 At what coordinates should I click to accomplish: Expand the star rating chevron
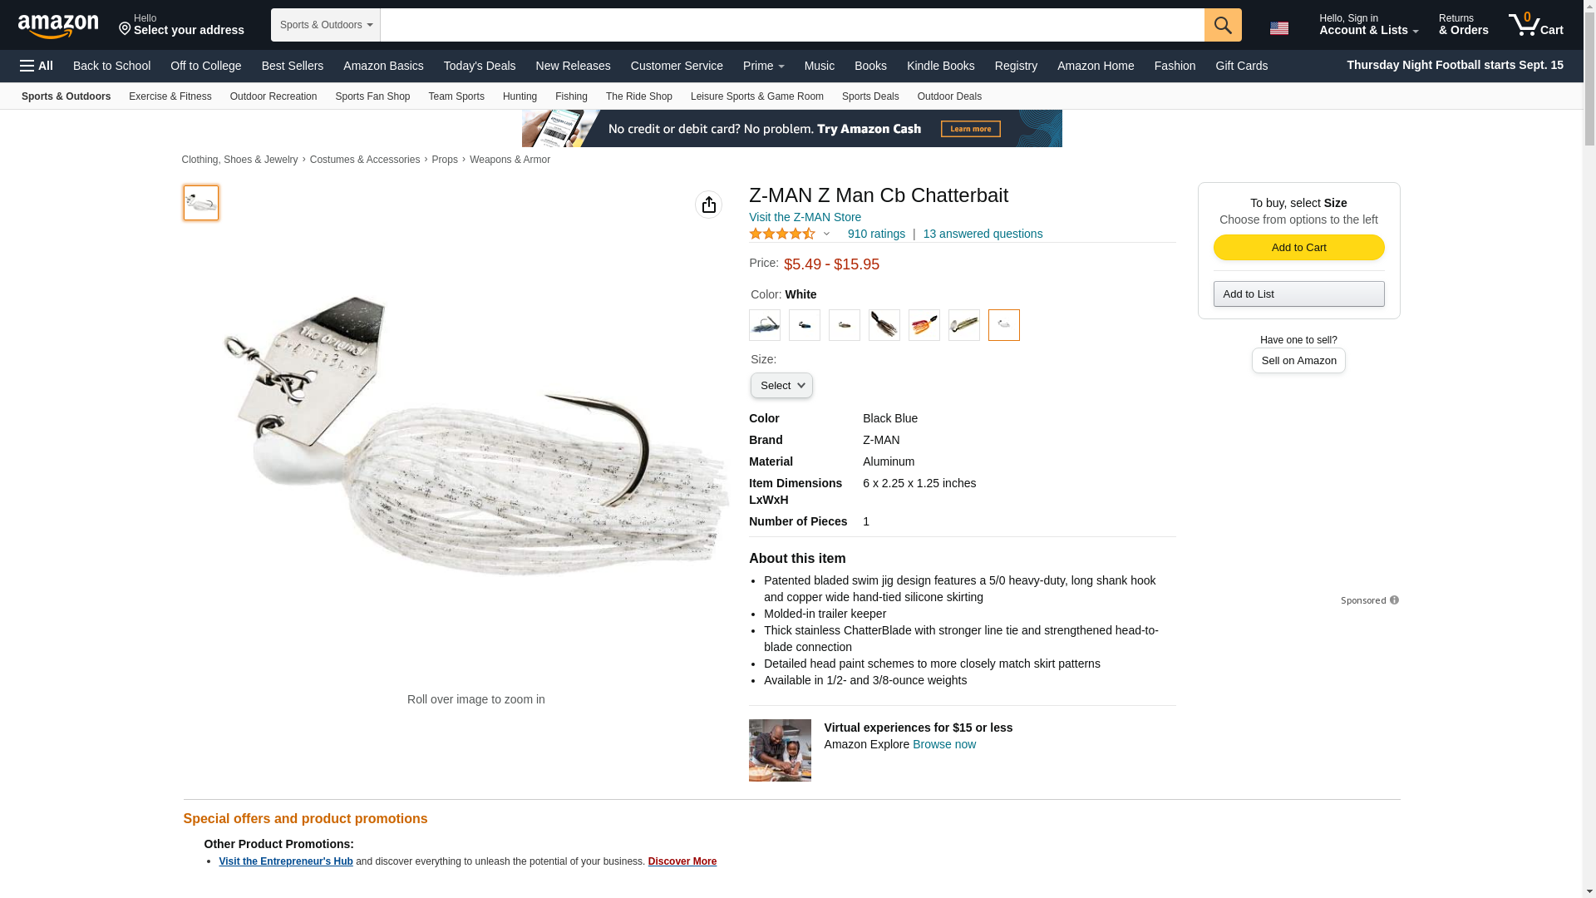click(x=826, y=234)
